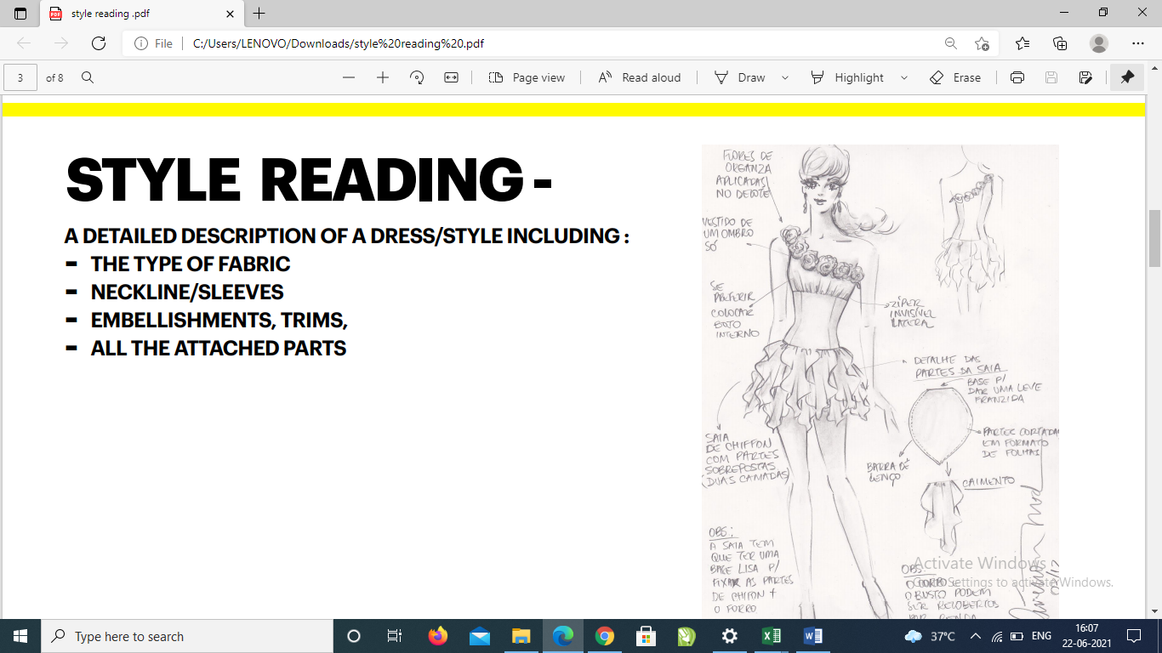Viewport: 1162px width, 653px height.
Task: Open the browser Settings and more menu
Action: 1138,43
